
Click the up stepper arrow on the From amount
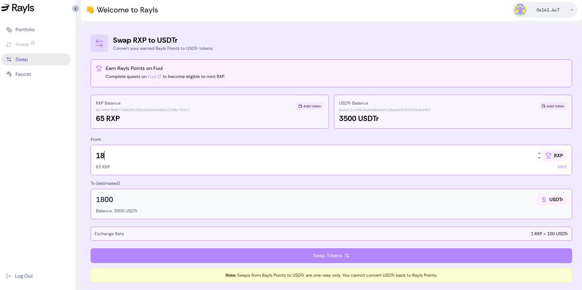(x=539, y=153)
